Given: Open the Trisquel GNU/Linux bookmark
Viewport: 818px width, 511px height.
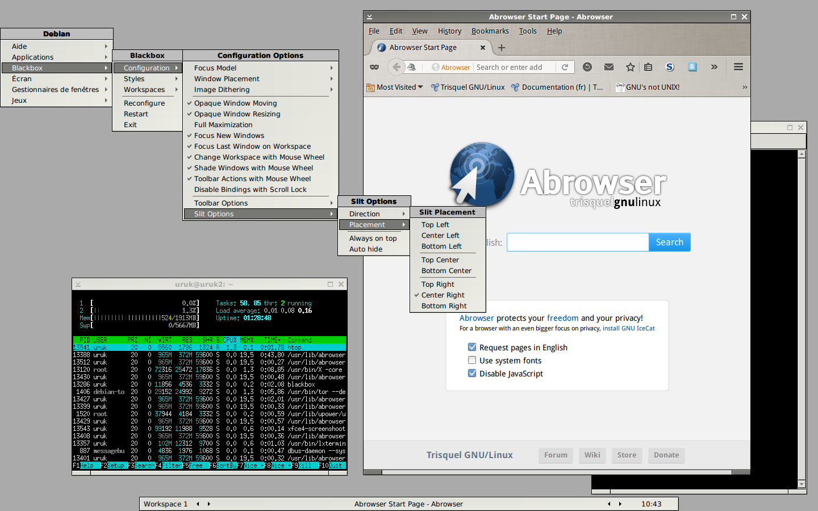Looking at the screenshot, I should click(x=468, y=87).
